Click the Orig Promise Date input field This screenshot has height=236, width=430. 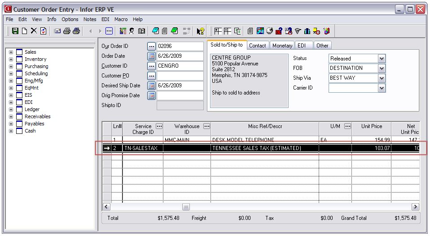tap(180, 95)
